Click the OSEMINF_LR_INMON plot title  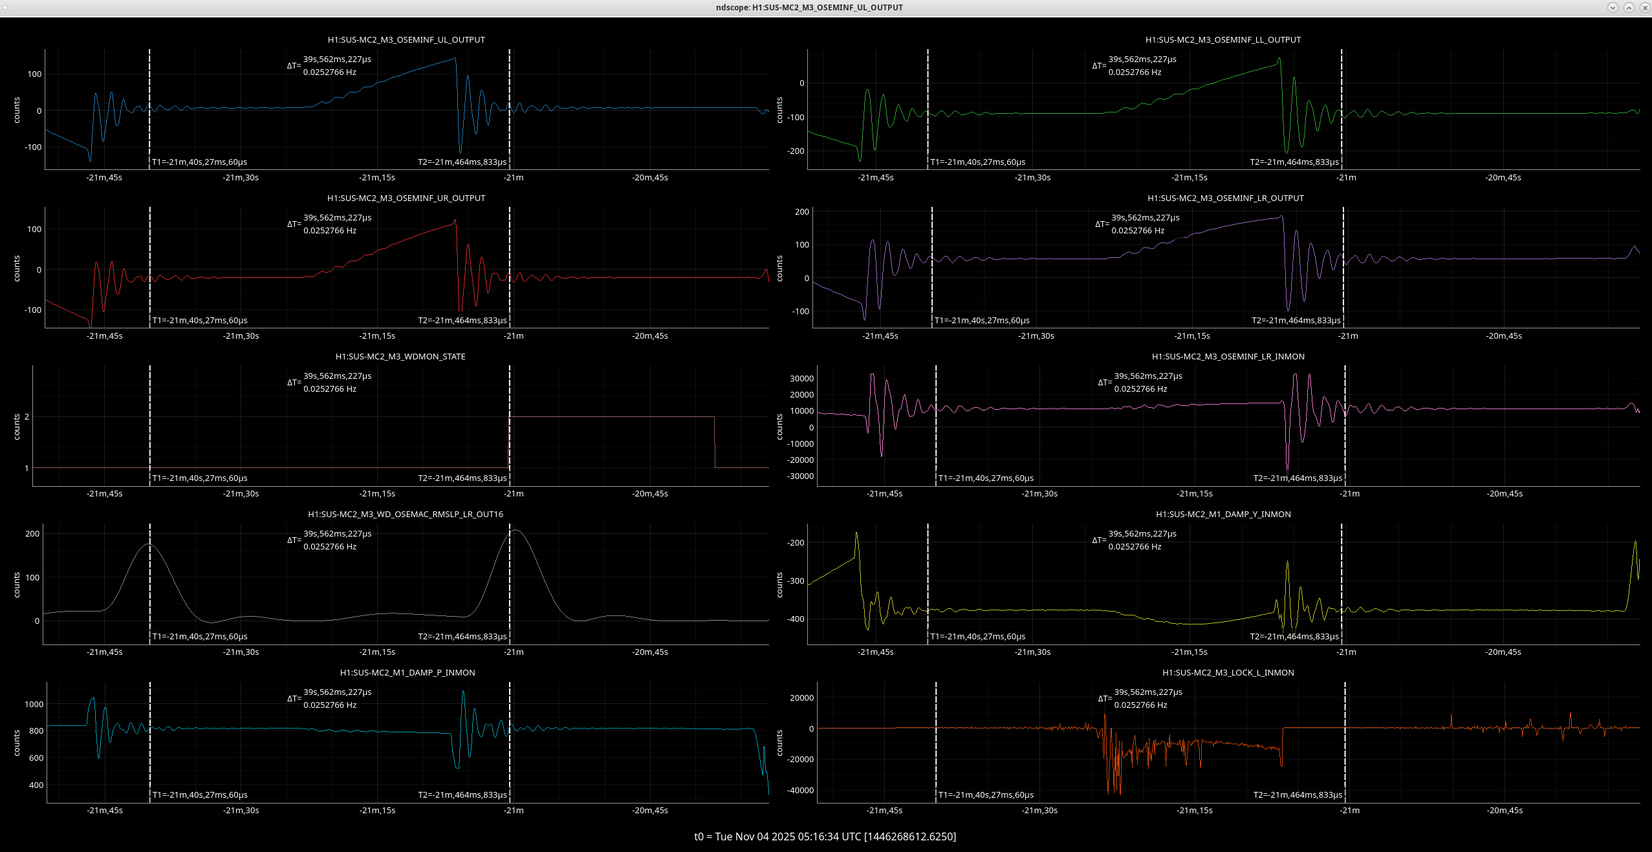click(x=1228, y=357)
